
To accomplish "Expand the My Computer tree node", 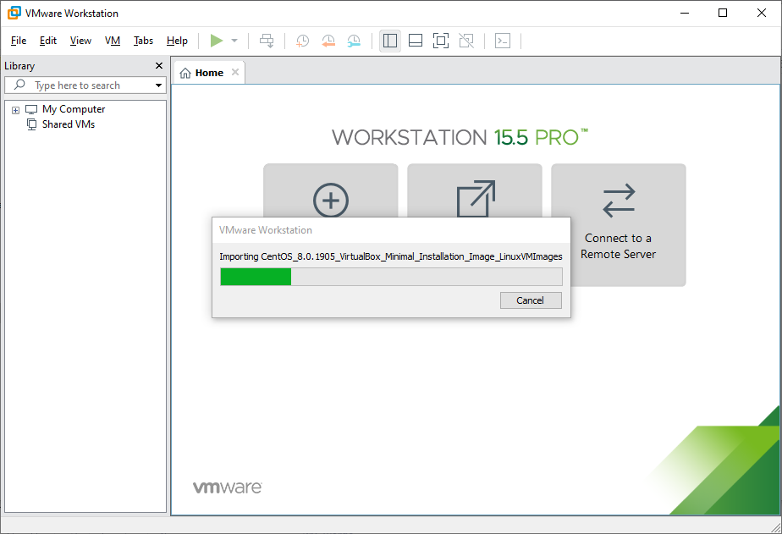I will point(15,110).
